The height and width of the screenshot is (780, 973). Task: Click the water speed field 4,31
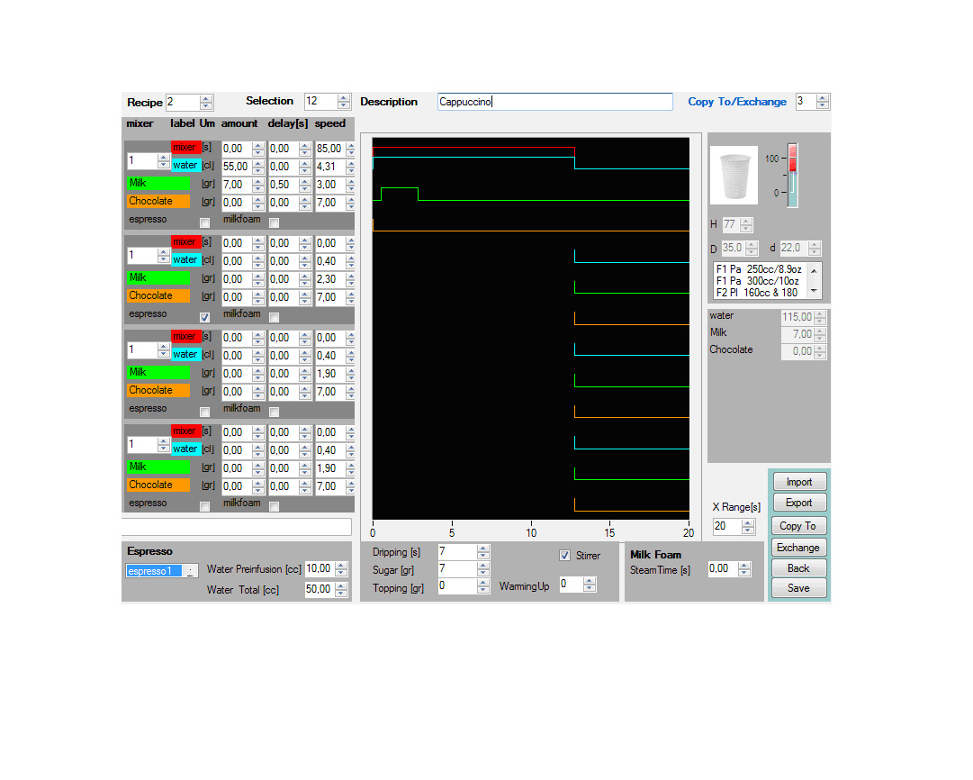point(330,167)
